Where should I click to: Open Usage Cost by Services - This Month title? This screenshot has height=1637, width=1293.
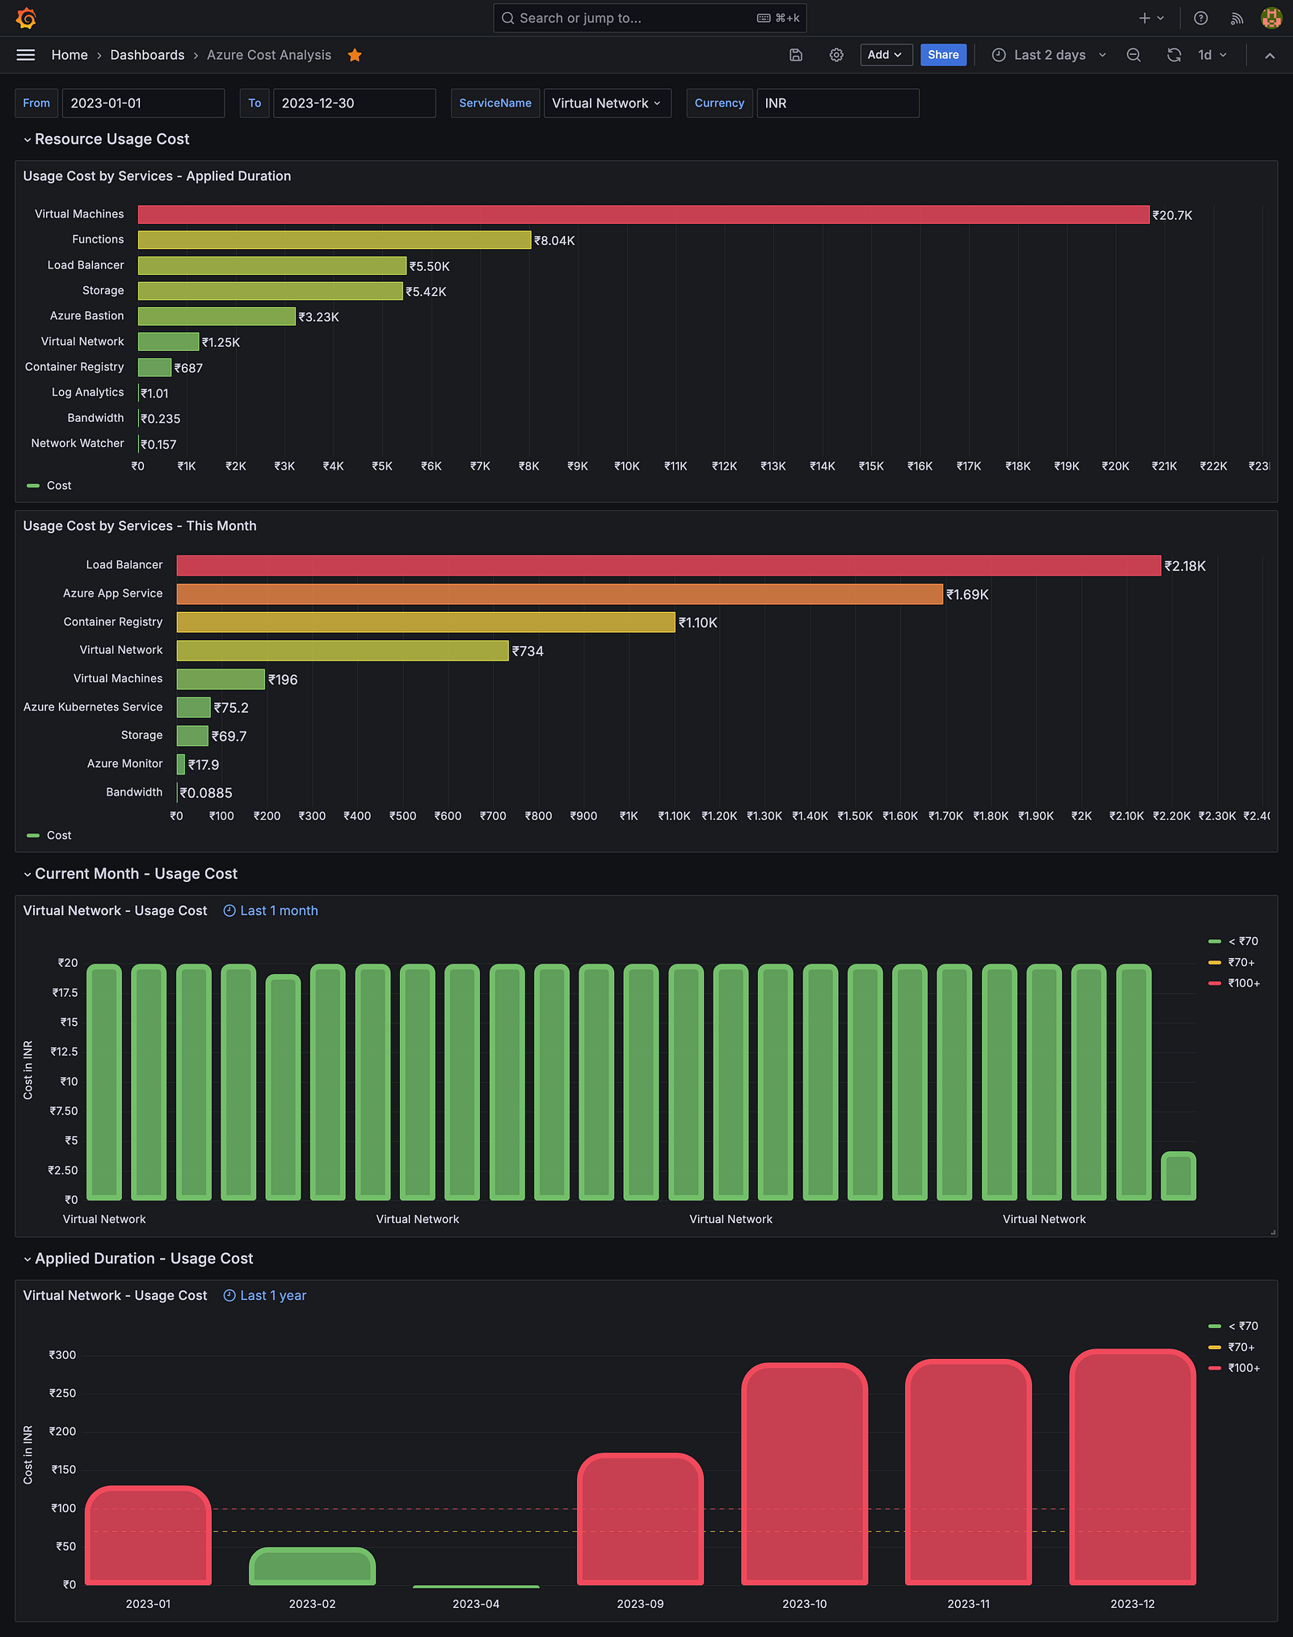[140, 526]
